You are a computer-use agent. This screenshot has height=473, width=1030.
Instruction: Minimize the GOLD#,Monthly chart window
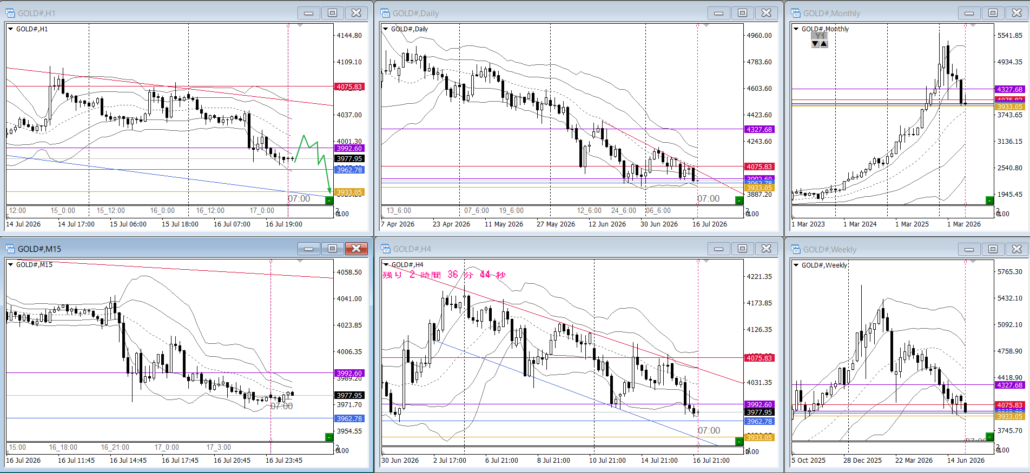point(969,13)
